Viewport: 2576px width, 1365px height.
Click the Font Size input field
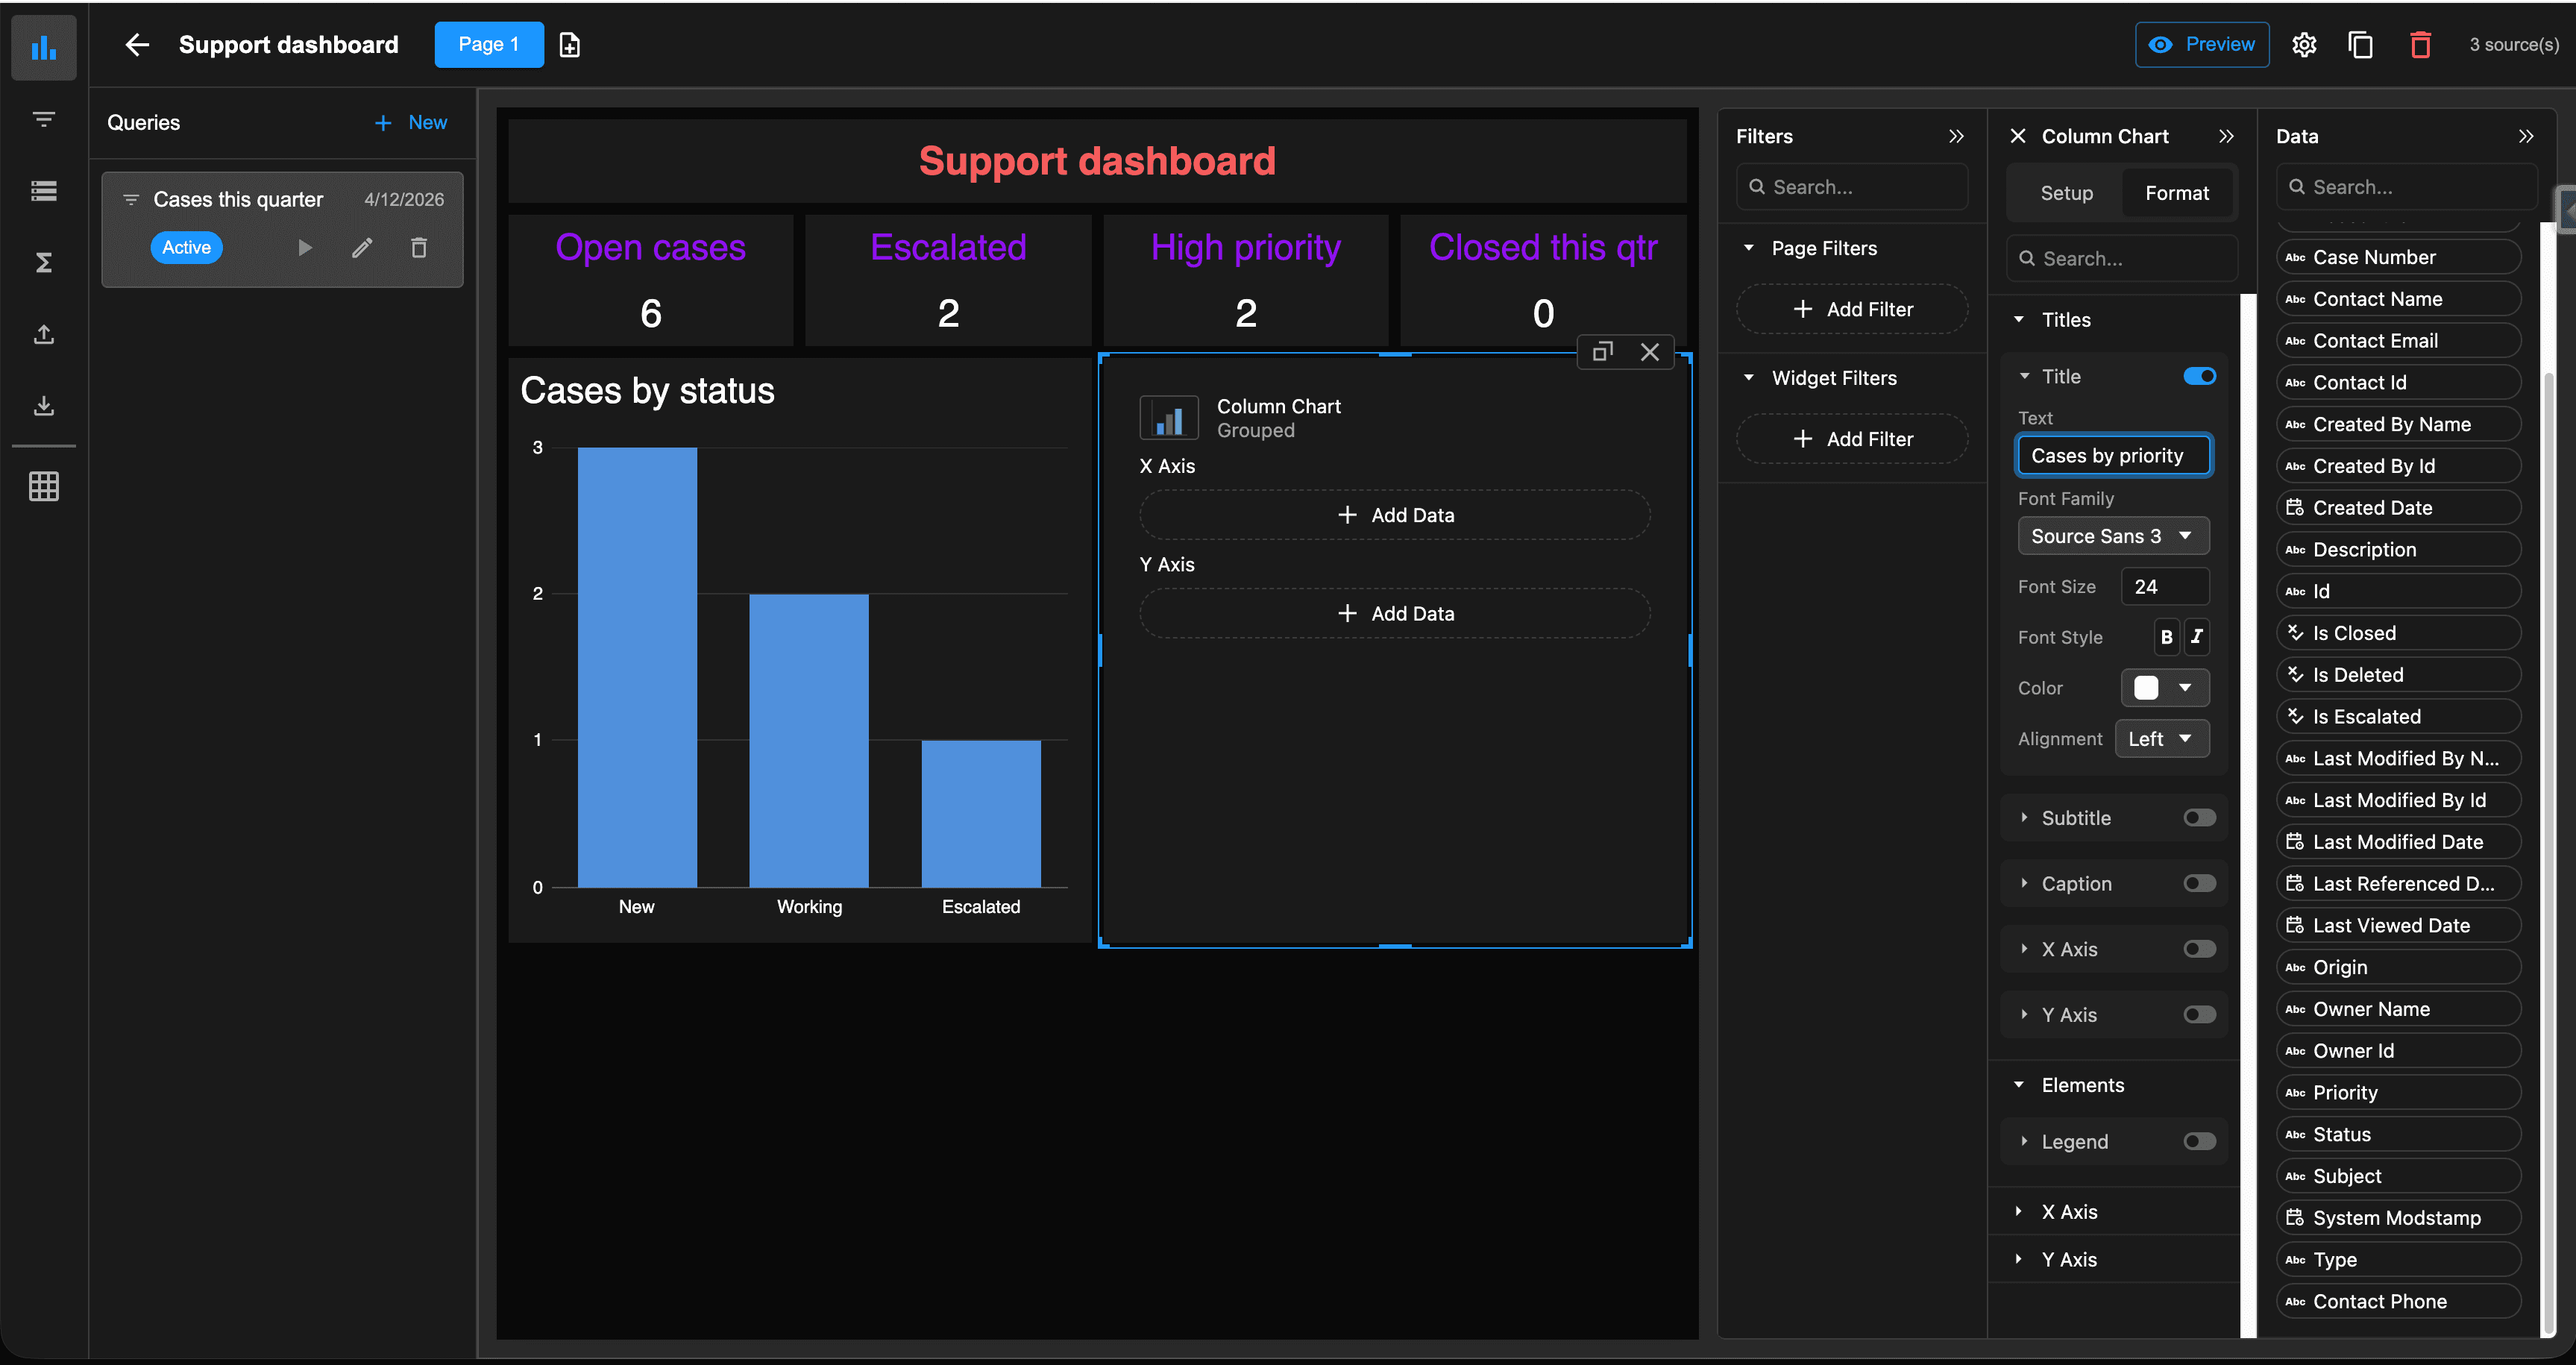(2164, 587)
